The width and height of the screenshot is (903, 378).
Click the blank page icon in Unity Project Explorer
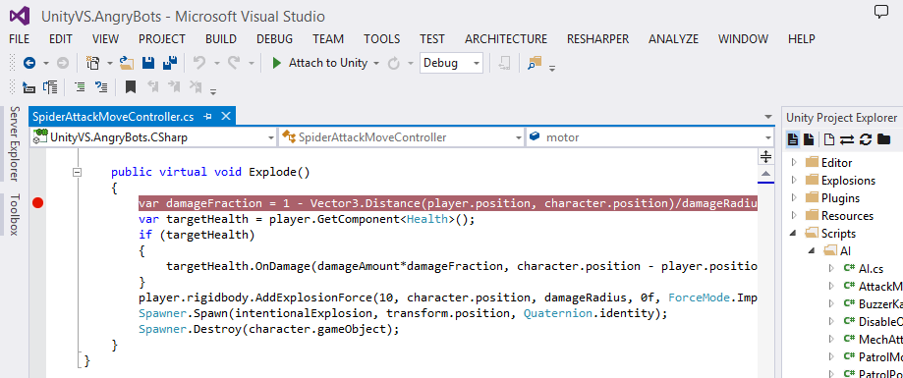[828, 138]
